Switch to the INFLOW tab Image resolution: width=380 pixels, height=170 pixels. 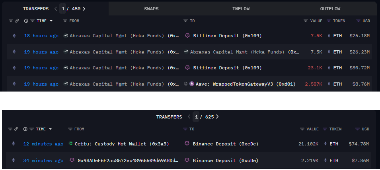click(x=241, y=9)
